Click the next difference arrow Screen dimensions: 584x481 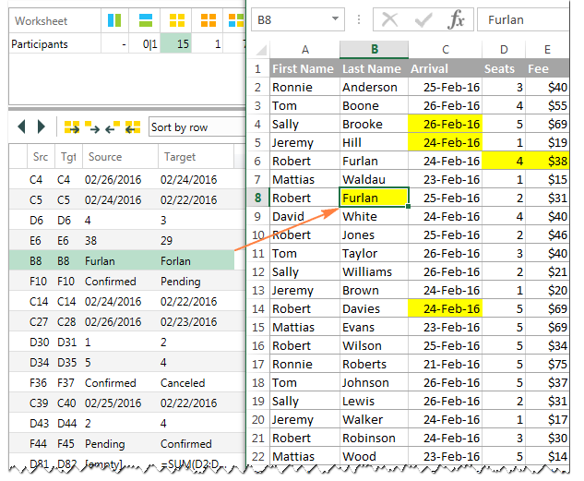pyautogui.click(x=41, y=127)
